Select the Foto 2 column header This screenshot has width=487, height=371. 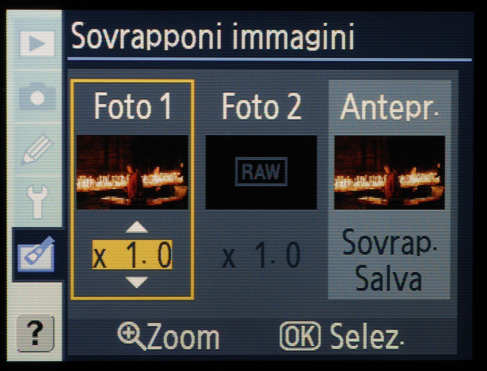coord(262,106)
